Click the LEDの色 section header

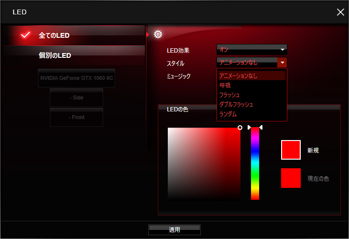[177, 109]
